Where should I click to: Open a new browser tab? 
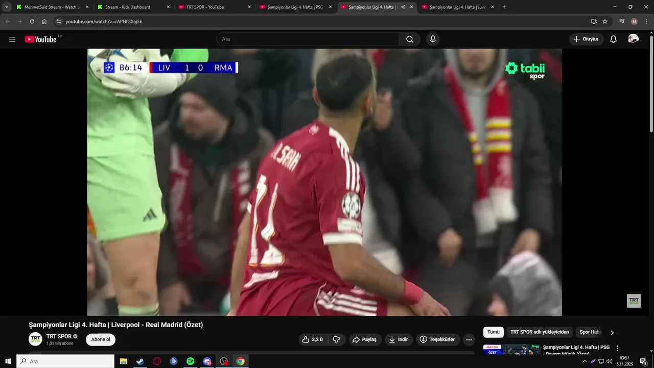(x=505, y=7)
